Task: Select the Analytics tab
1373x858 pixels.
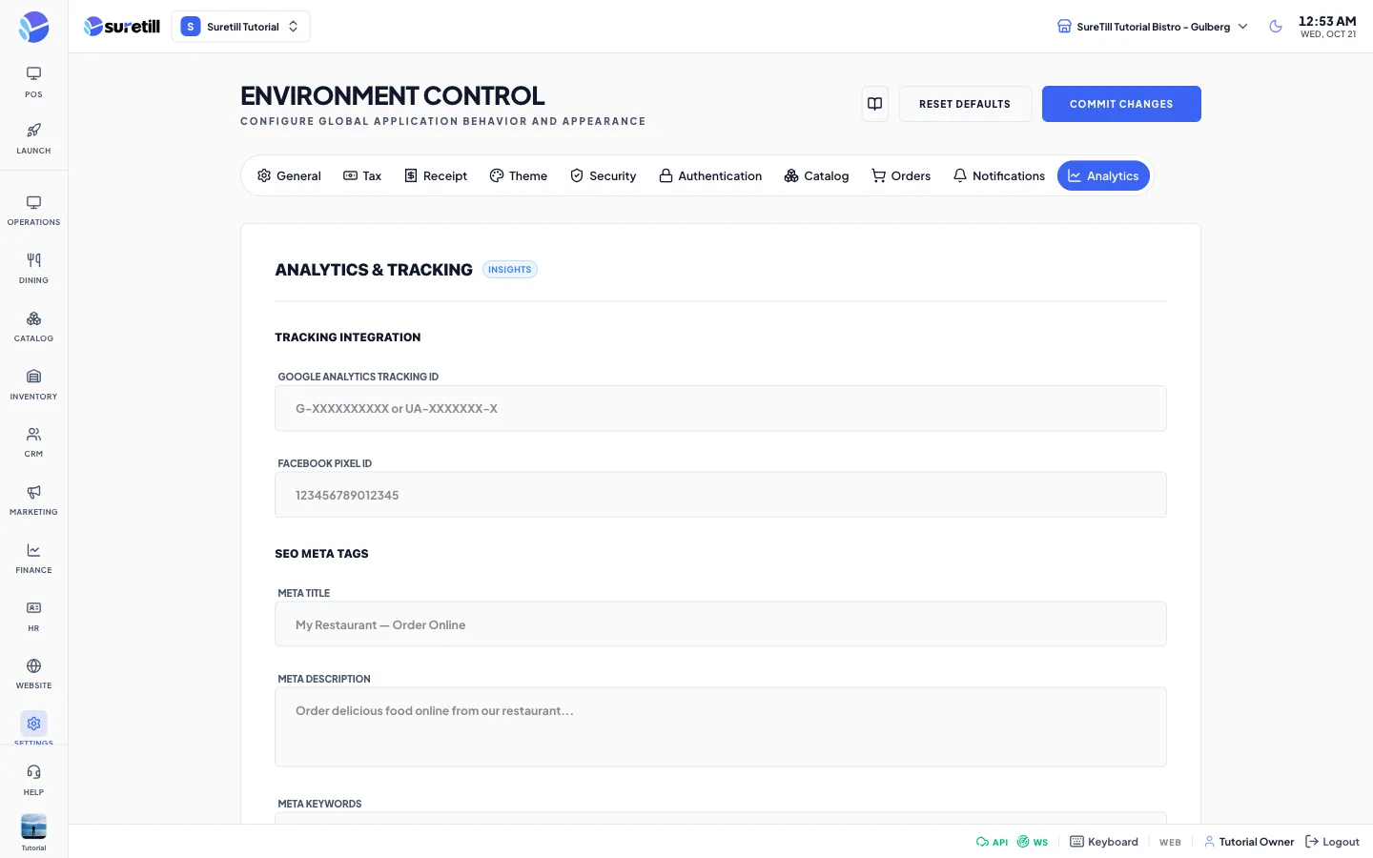Action: [x=1103, y=175]
